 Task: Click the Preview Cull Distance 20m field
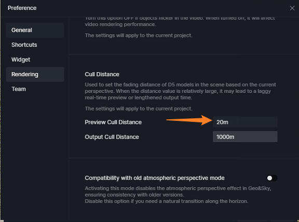pos(245,122)
